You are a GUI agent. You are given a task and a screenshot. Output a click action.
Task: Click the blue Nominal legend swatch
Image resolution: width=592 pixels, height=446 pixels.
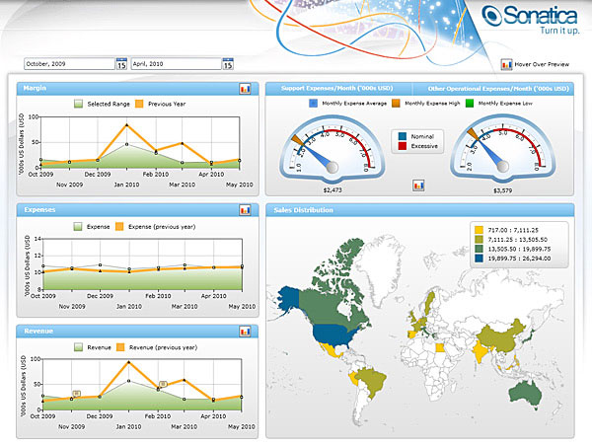coord(402,136)
